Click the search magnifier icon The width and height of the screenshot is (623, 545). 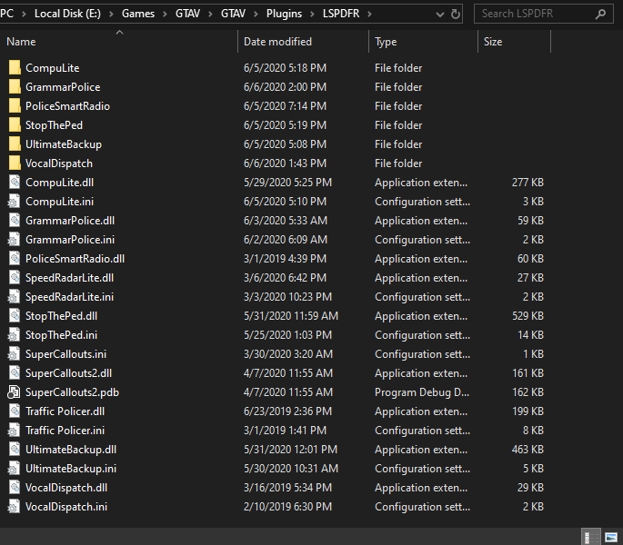600,14
